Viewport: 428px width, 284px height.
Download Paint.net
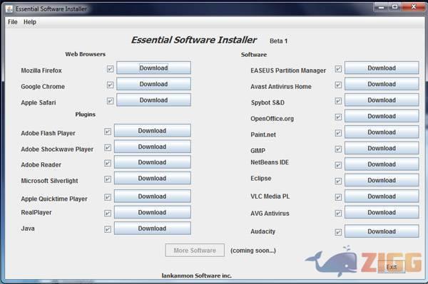[x=382, y=132]
